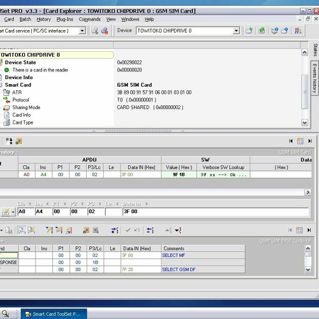Open the Windows menu
The height and width of the screenshot is (319, 319).
pos(130,19)
